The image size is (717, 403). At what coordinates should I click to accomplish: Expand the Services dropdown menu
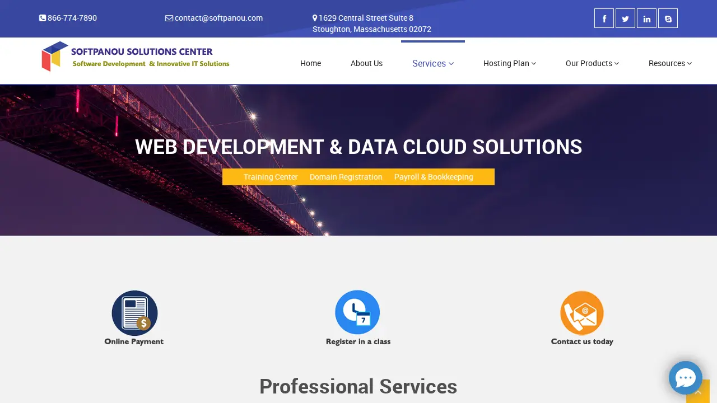(x=433, y=63)
